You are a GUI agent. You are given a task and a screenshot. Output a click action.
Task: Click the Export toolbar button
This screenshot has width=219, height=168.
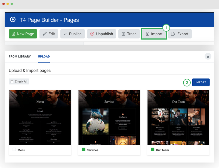[x=180, y=34]
